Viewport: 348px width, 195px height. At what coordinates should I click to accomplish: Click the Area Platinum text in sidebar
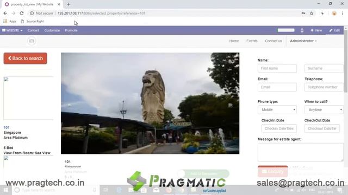pos(16,138)
